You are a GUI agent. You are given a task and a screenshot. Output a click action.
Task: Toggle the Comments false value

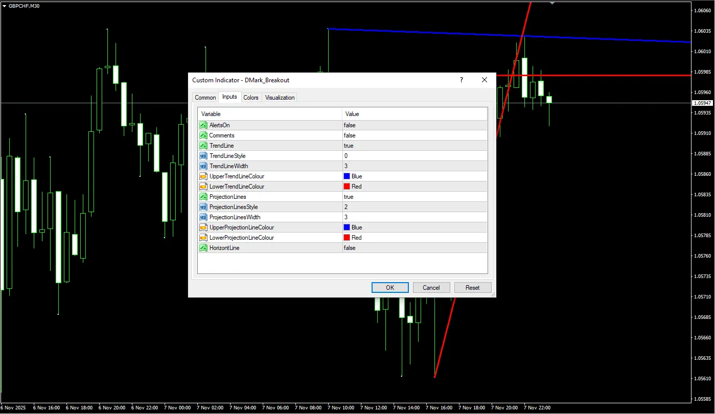350,135
